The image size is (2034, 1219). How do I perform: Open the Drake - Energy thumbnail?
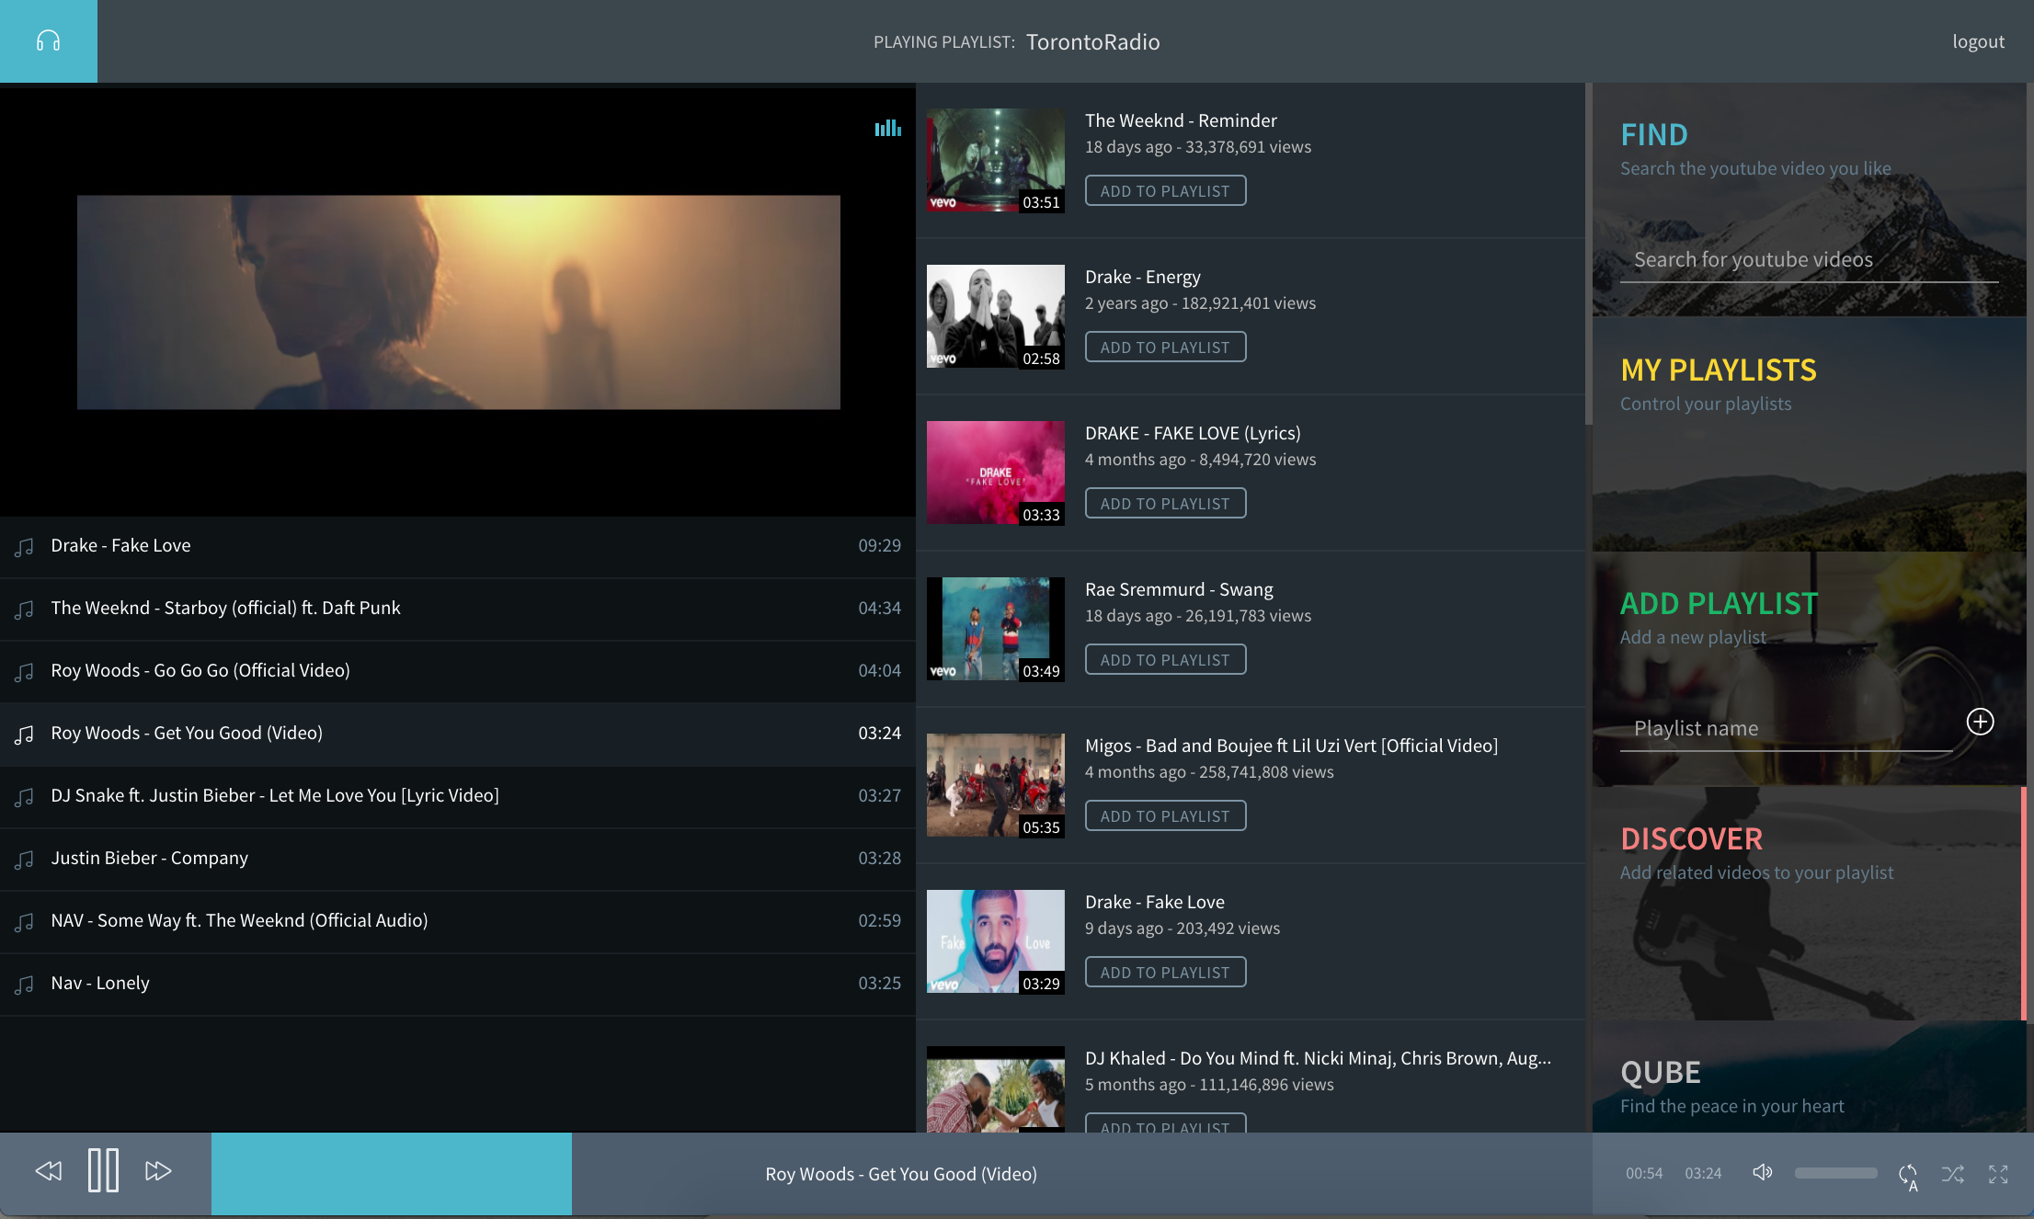click(x=995, y=316)
